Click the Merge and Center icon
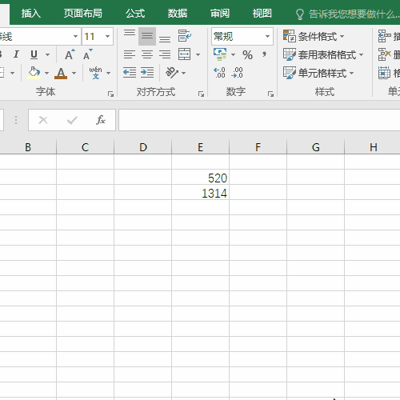The width and height of the screenshot is (400, 400). [x=184, y=54]
